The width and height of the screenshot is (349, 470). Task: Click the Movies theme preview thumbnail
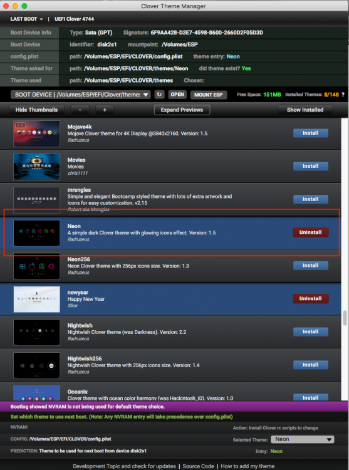pyautogui.click(x=36, y=167)
